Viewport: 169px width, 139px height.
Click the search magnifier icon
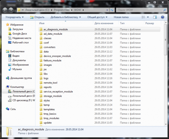tap(165, 10)
